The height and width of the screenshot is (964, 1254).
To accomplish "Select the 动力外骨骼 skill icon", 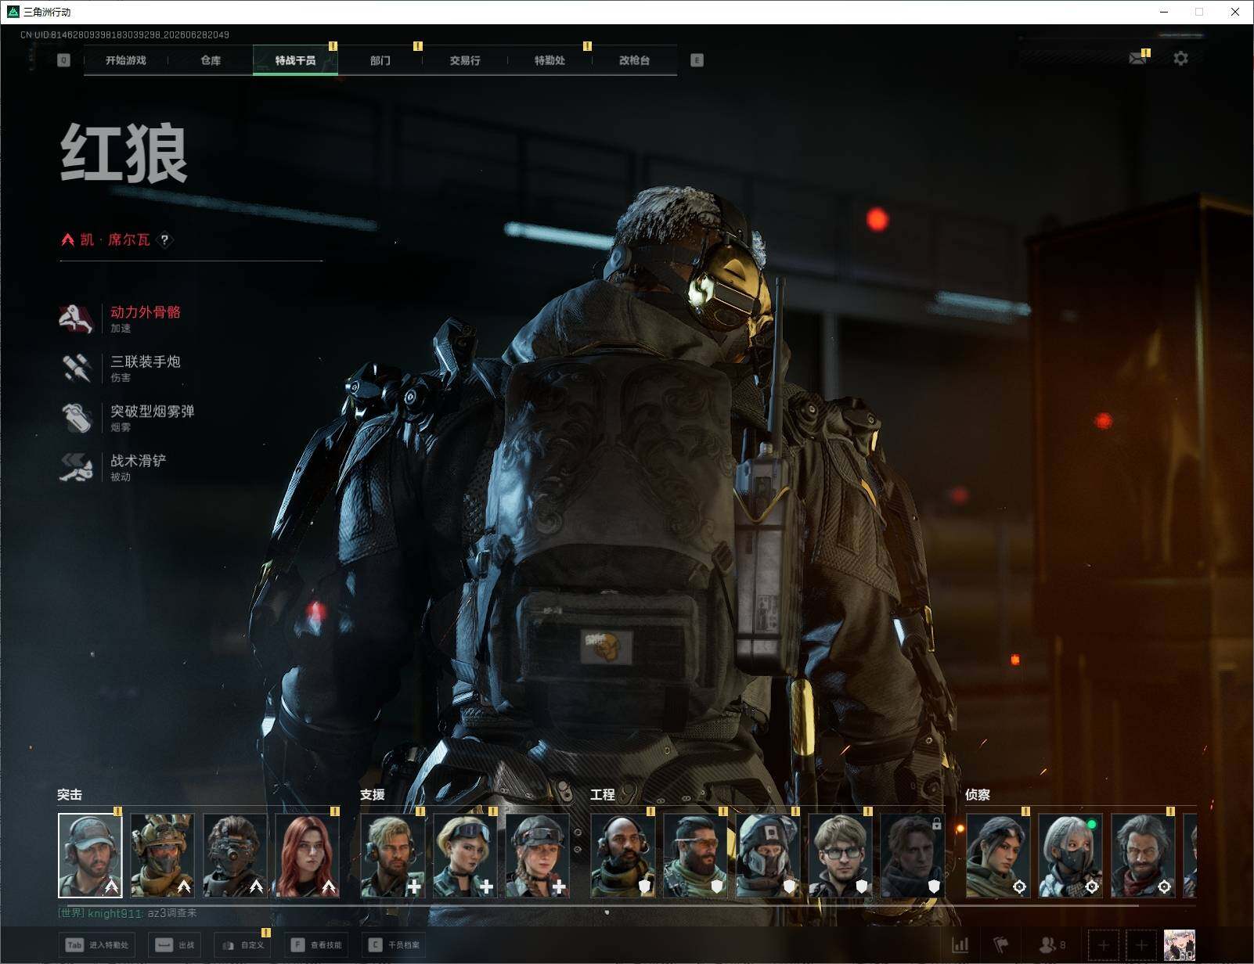I will tap(76, 318).
